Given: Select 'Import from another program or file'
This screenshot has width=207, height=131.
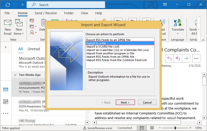Looking at the screenshot, I should [120, 53].
